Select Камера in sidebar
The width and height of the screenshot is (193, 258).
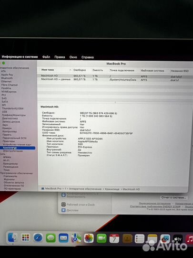point(7,128)
